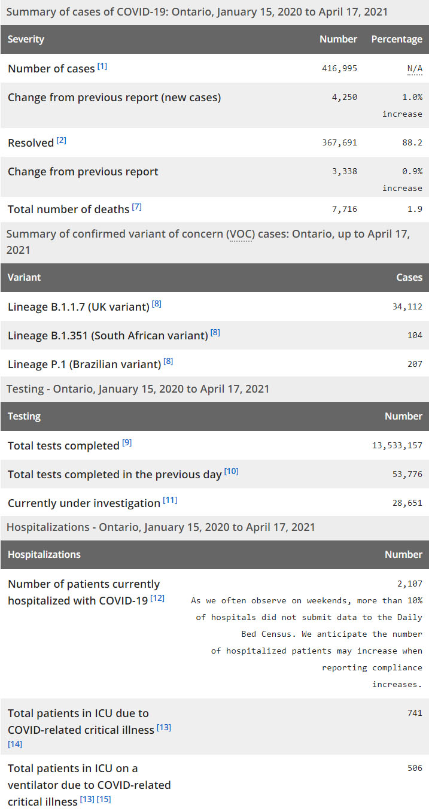Open footnote 13 in the ICU critical illness row
429x811 pixels.
tap(164, 728)
